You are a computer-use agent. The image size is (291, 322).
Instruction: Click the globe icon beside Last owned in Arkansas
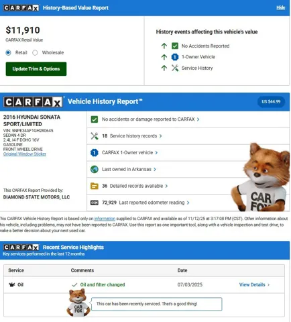click(x=95, y=169)
